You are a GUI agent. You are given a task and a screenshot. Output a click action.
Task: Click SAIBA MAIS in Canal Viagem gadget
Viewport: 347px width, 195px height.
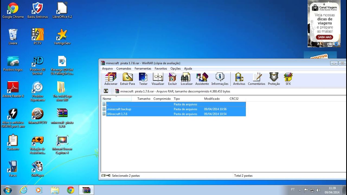coord(324,37)
